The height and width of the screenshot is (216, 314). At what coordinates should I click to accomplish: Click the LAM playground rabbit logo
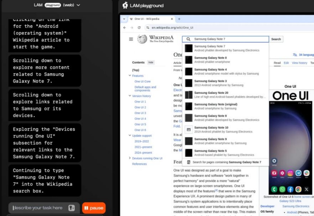[125, 6]
